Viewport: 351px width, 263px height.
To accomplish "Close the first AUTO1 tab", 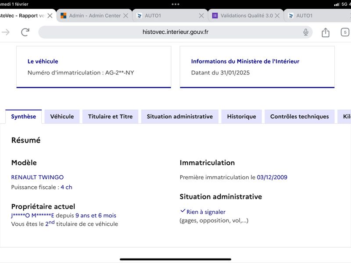I will coord(201,16).
